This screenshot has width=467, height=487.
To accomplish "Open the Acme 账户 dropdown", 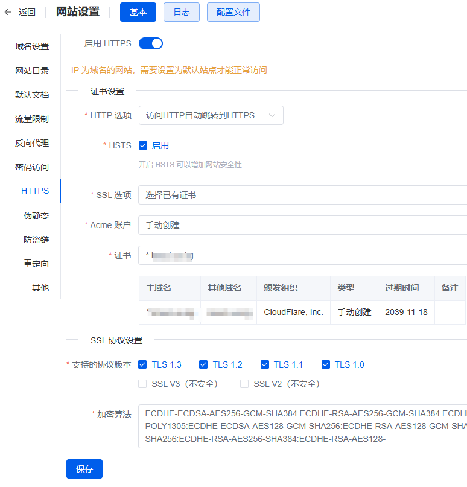I will tap(303, 225).
